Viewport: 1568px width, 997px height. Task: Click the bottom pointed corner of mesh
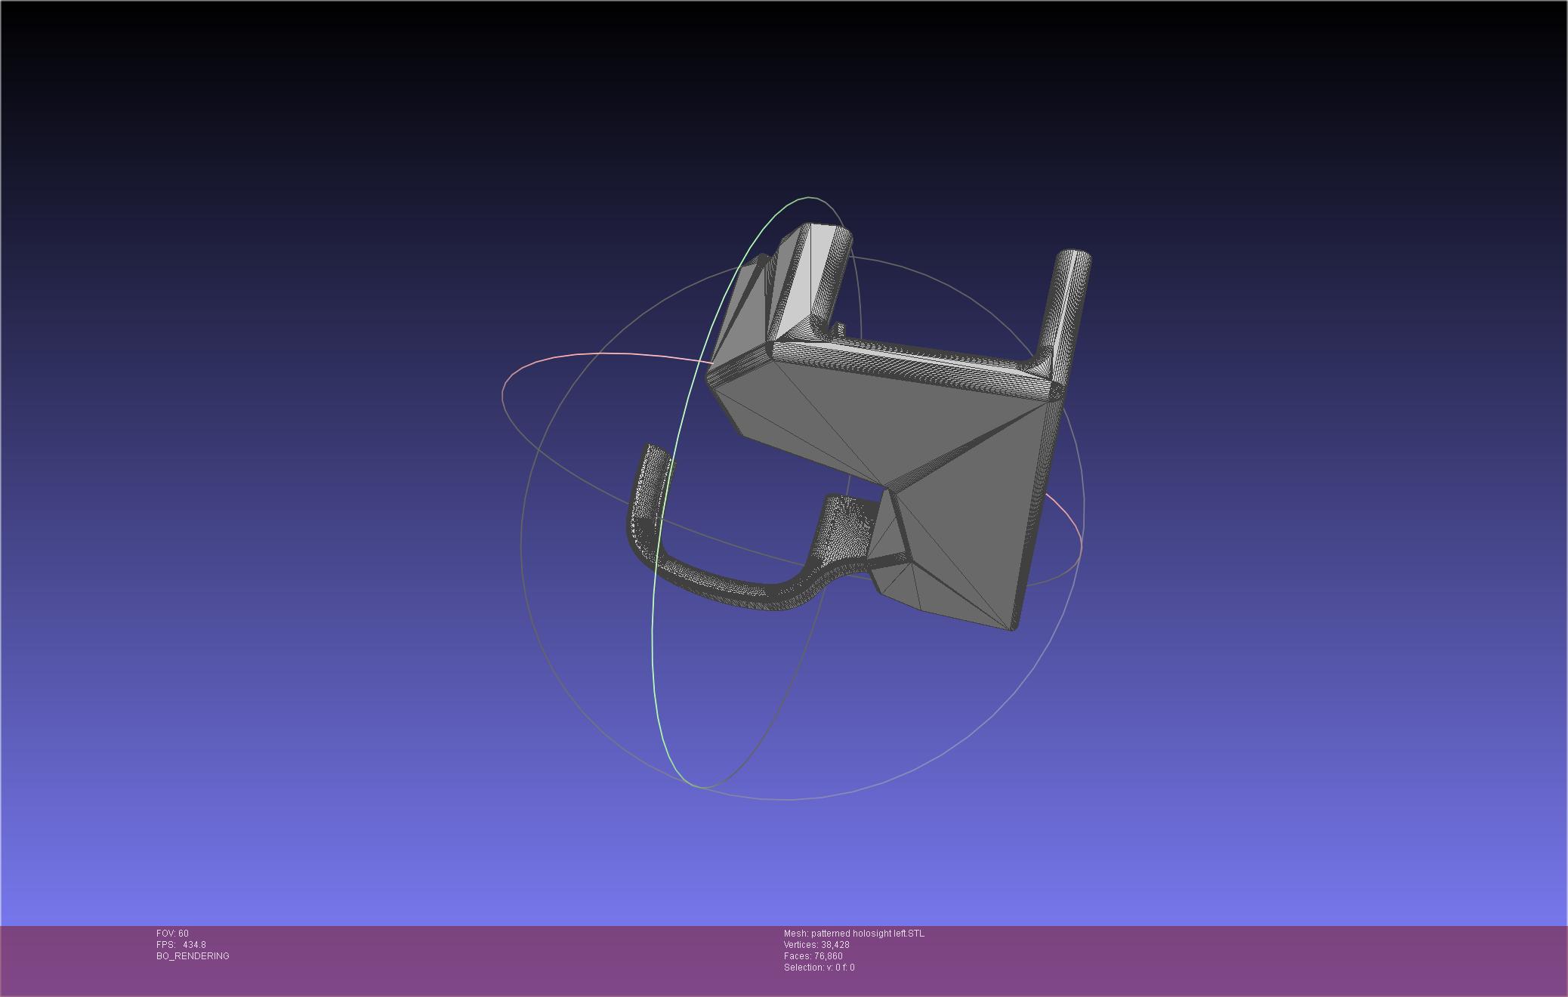1012,625
